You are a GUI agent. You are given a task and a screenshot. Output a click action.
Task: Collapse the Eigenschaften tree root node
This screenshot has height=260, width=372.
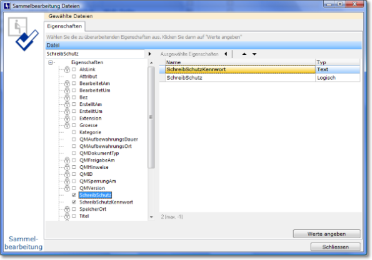[50, 62]
